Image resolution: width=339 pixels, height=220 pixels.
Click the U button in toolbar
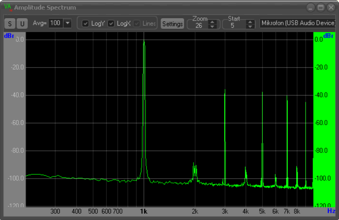(22, 24)
